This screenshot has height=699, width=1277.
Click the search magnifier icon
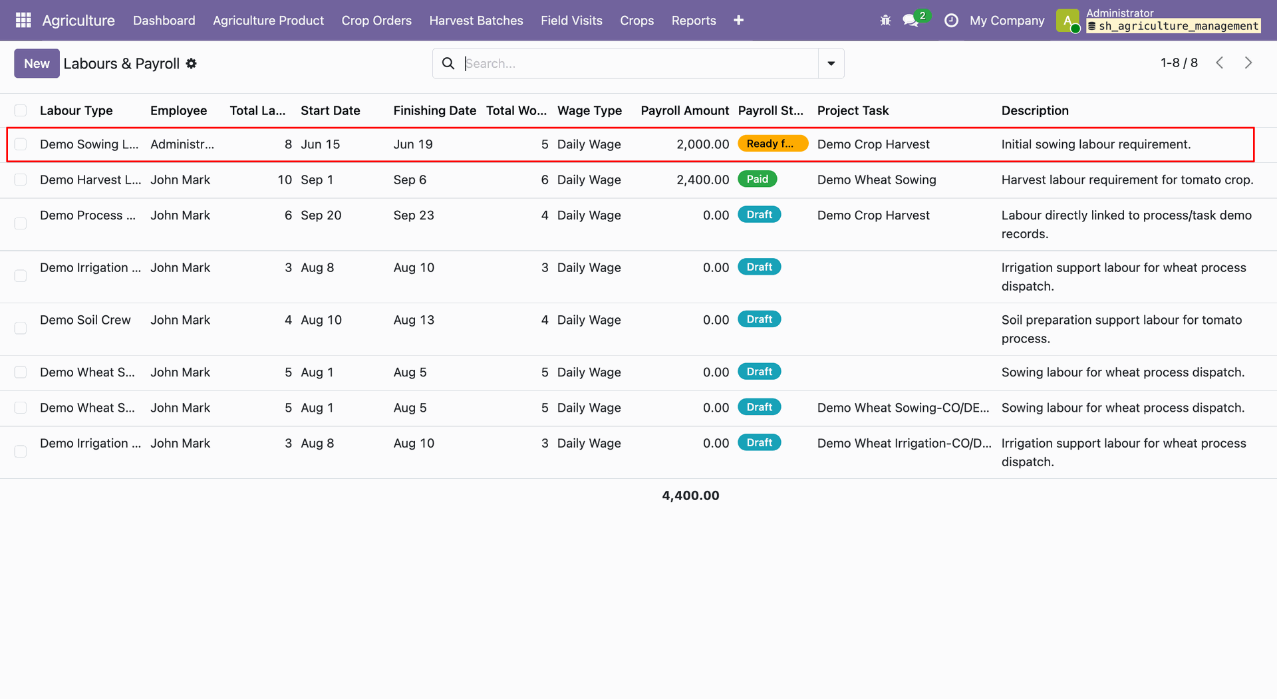pyautogui.click(x=448, y=63)
